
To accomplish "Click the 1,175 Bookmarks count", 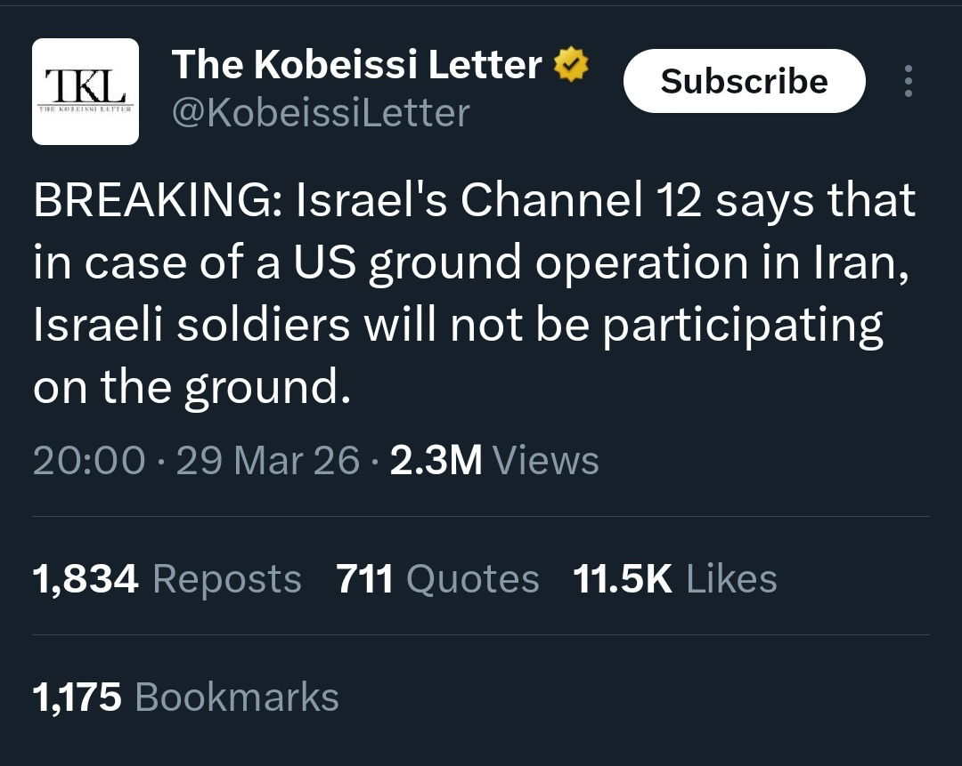I will click(185, 697).
